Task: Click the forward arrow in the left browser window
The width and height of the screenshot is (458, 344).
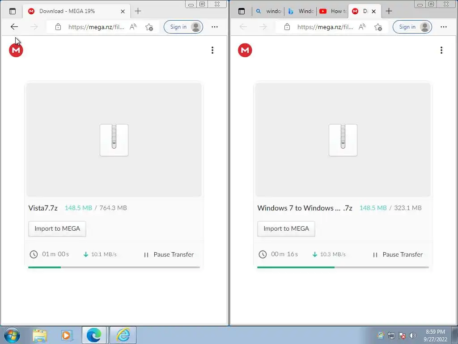Action: tap(34, 27)
